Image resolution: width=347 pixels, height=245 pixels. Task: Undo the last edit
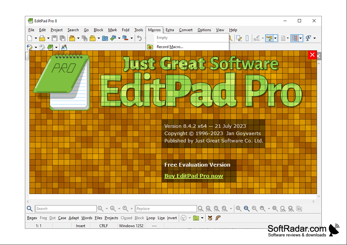click(x=139, y=38)
